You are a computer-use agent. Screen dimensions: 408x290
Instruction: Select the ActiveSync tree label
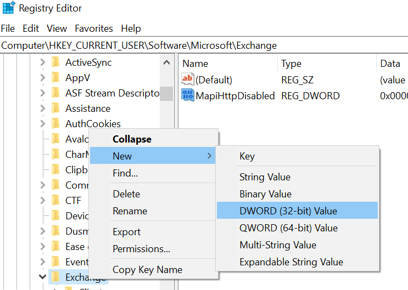(88, 62)
